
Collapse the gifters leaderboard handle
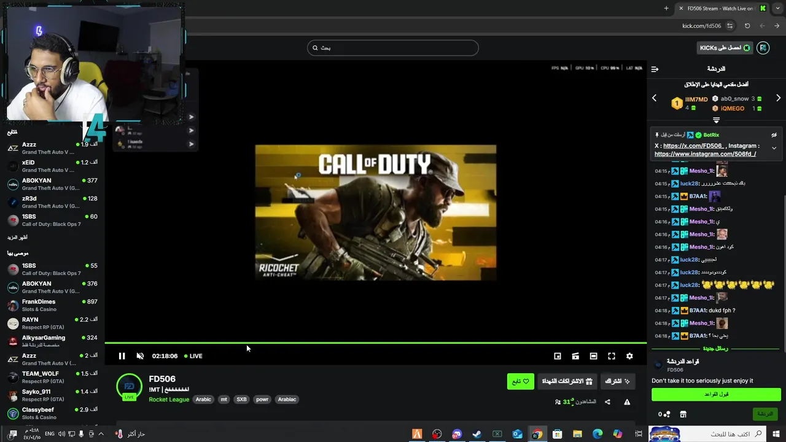[x=716, y=120]
